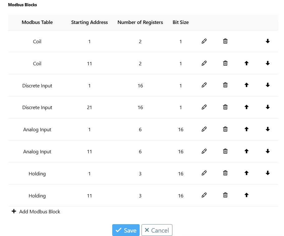This screenshot has width=284, height=236.
Task: Move Coil block with address 11 up
Action: pos(247,63)
